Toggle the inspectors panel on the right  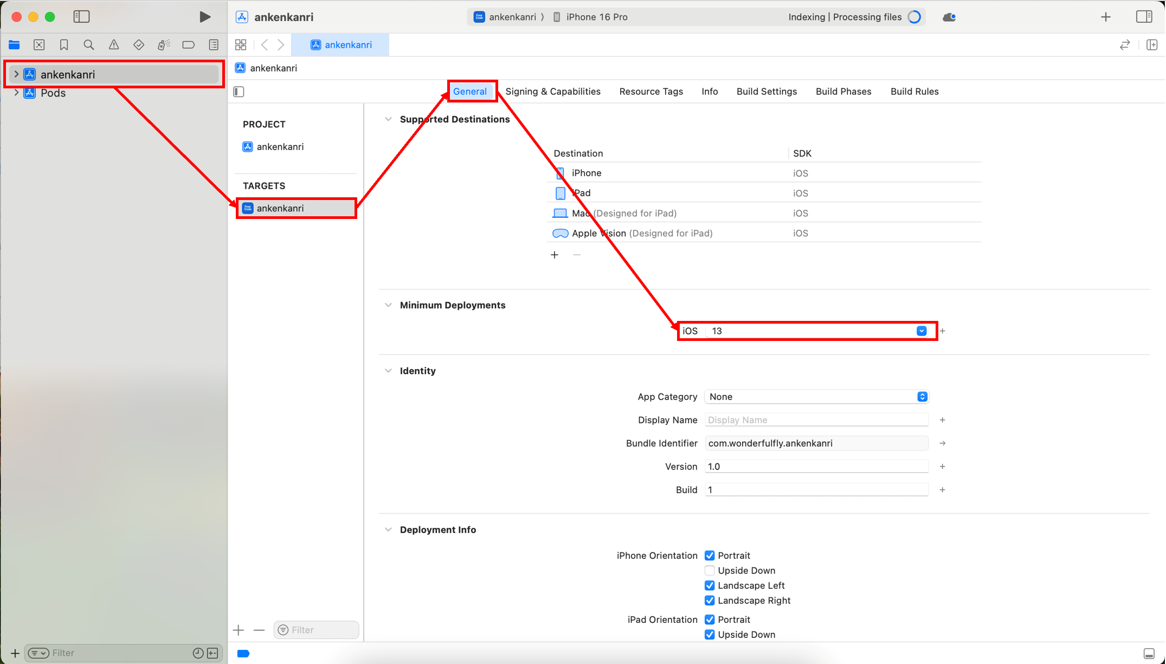1144,17
